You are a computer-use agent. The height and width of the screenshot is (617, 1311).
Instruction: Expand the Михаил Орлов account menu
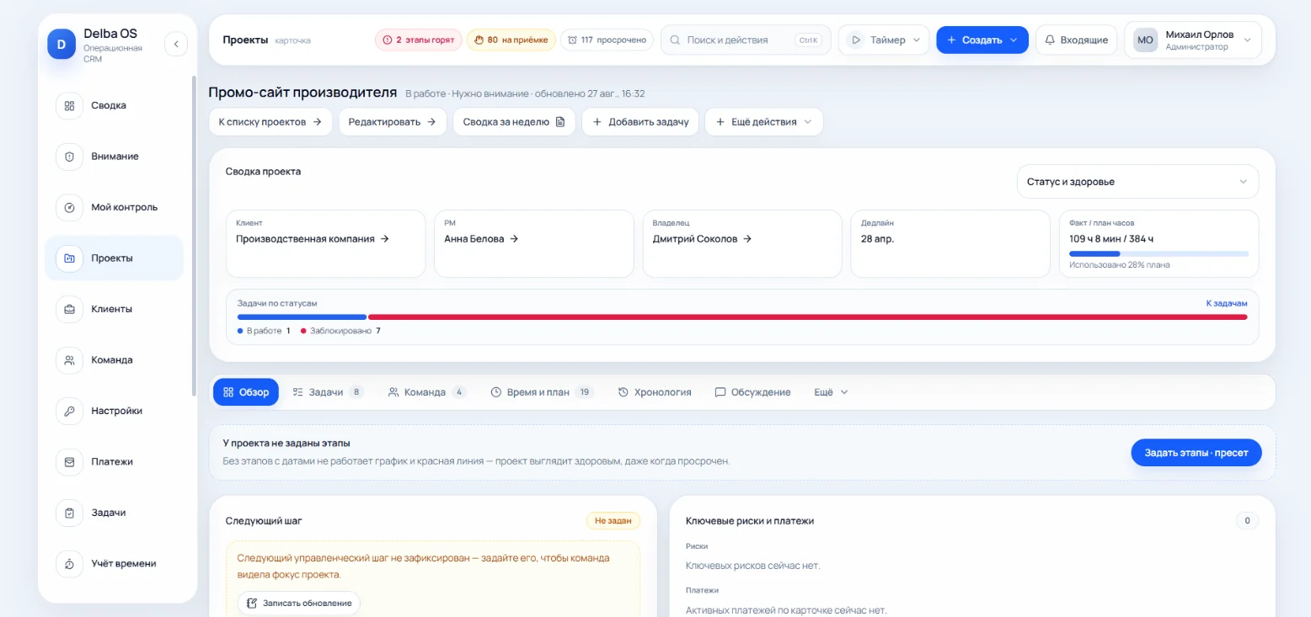pos(1193,40)
